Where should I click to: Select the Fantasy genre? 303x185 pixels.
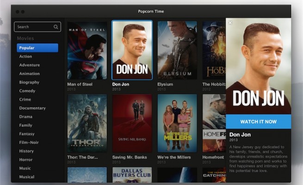[x=27, y=134]
